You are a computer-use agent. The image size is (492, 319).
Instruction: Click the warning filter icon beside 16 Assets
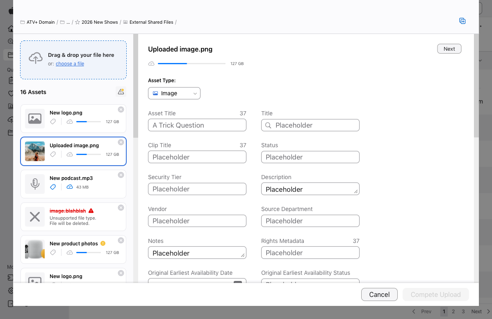[x=121, y=92]
